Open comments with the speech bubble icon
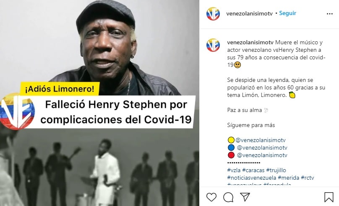Viewport: 339px width, 206px height. click(x=228, y=197)
